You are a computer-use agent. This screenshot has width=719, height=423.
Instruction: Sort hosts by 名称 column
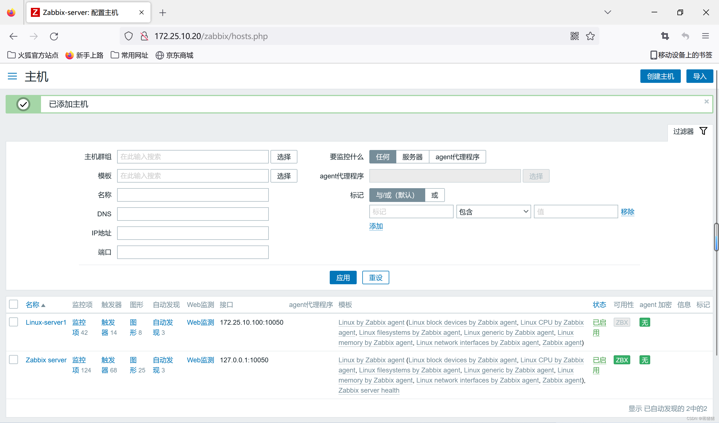click(35, 304)
